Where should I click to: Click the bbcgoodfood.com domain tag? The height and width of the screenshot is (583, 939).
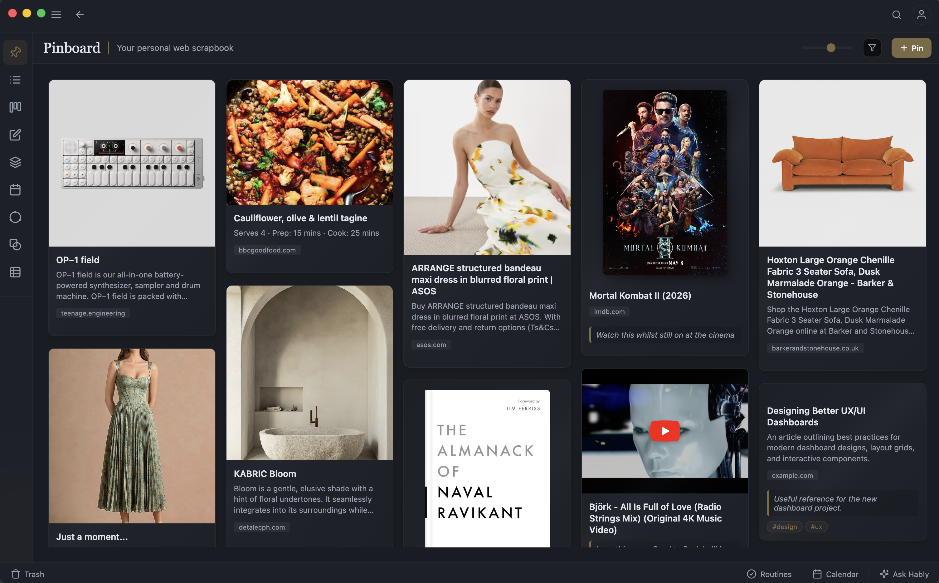point(267,250)
